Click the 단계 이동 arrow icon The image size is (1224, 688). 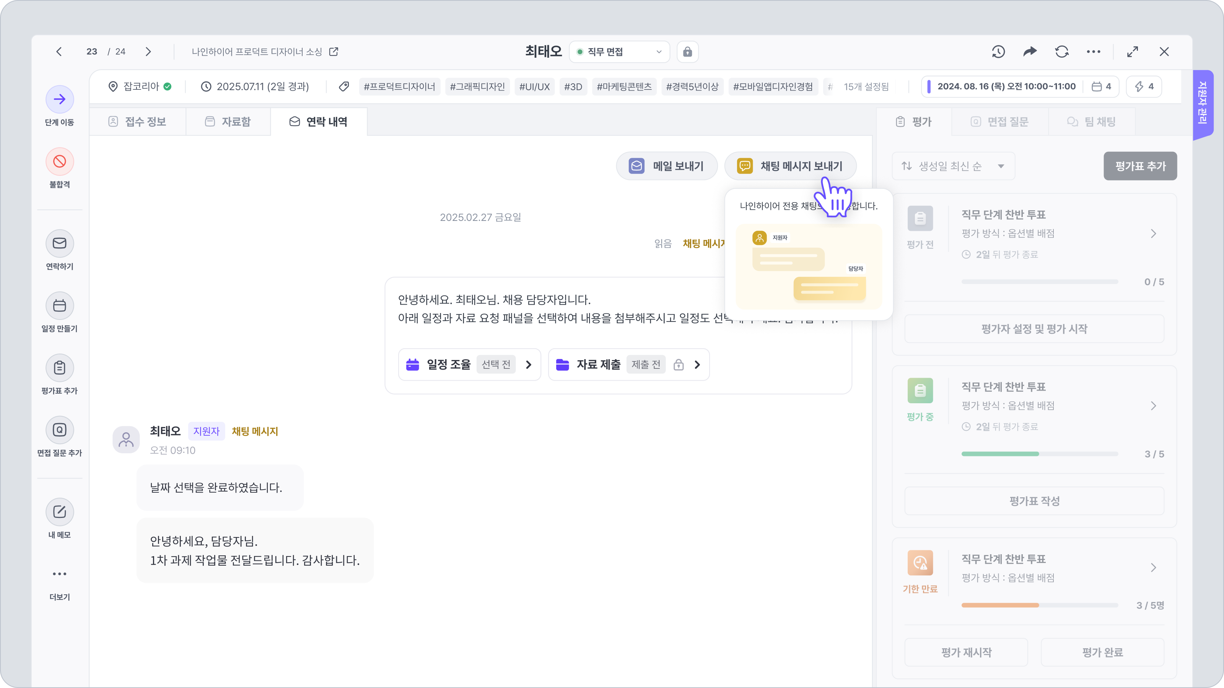[x=59, y=99]
